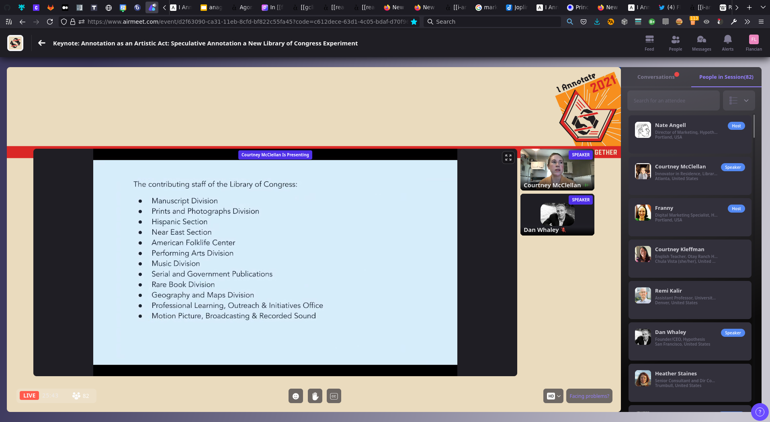The width and height of the screenshot is (770, 422).
Task: Open a new browser tab
Action: 749,7
